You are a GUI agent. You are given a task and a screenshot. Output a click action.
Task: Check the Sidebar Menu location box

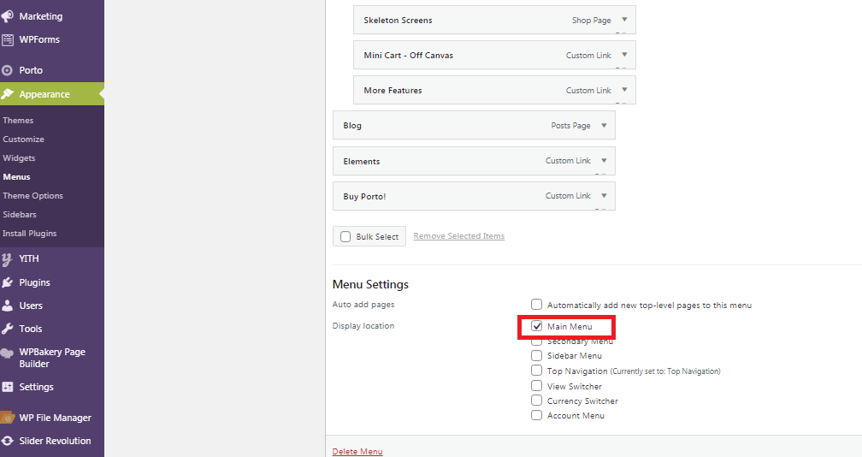(x=536, y=355)
